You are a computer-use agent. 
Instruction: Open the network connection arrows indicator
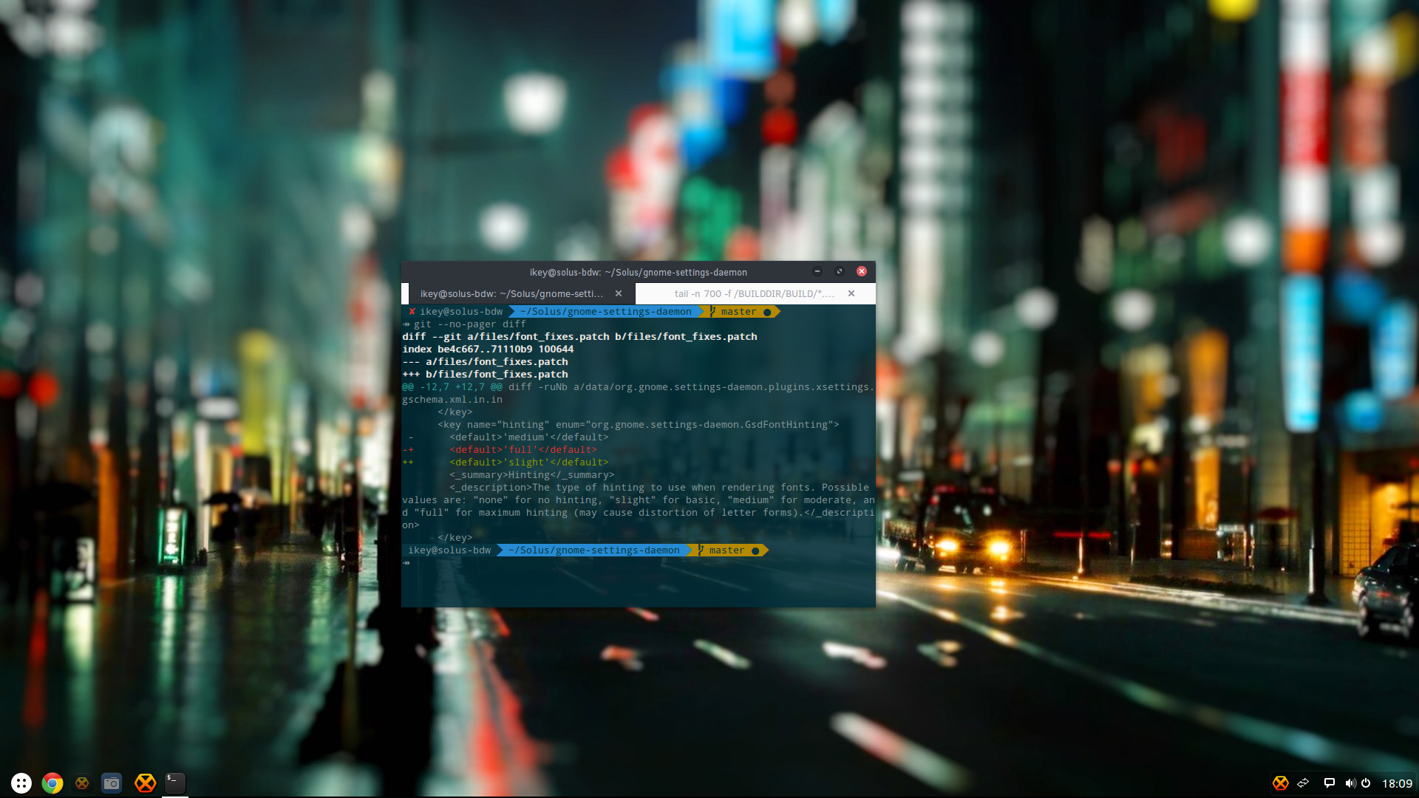pyautogui.click(x=1303, y=783)
